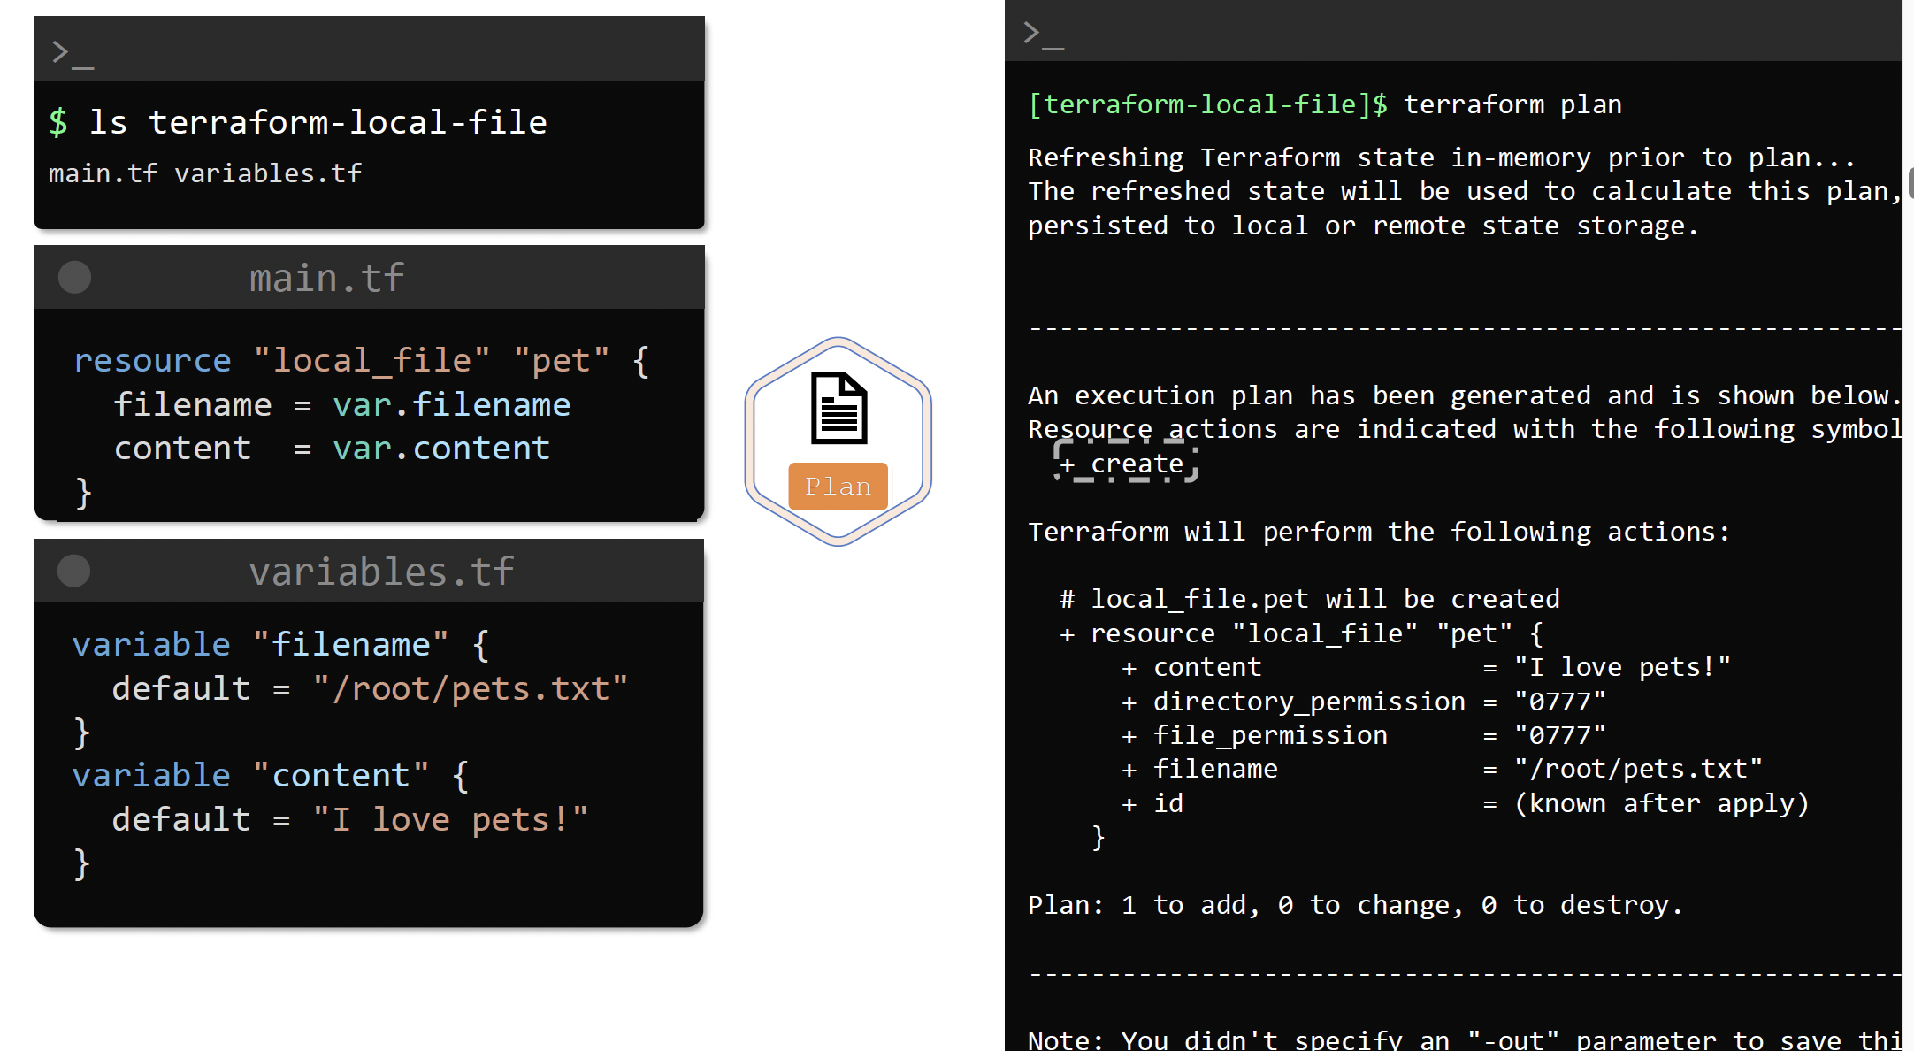
Task: Select the main.tf title tab
Action: [326, 279]
